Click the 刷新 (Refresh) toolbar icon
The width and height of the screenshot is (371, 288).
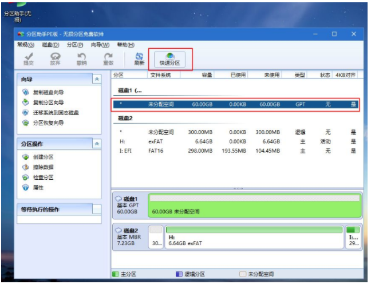point(139,59)
